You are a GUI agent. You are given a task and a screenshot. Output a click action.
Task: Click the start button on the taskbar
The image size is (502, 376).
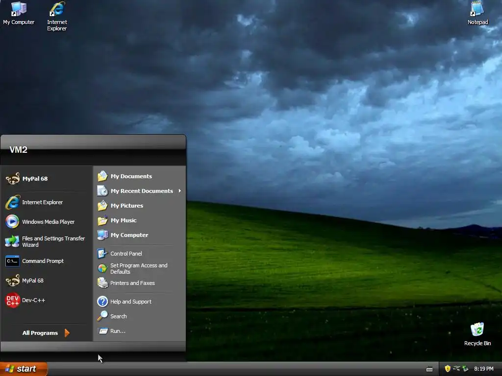point(24,369)
